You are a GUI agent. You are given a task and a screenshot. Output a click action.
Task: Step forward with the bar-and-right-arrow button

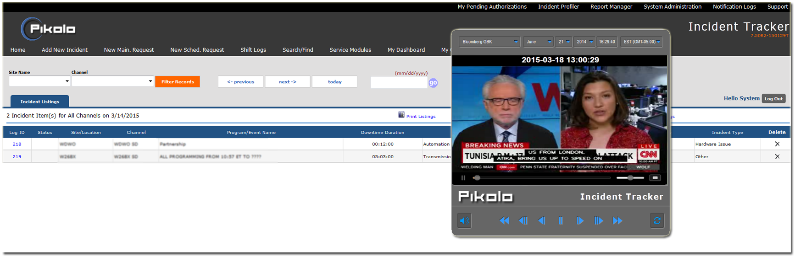tap(599, 221)
